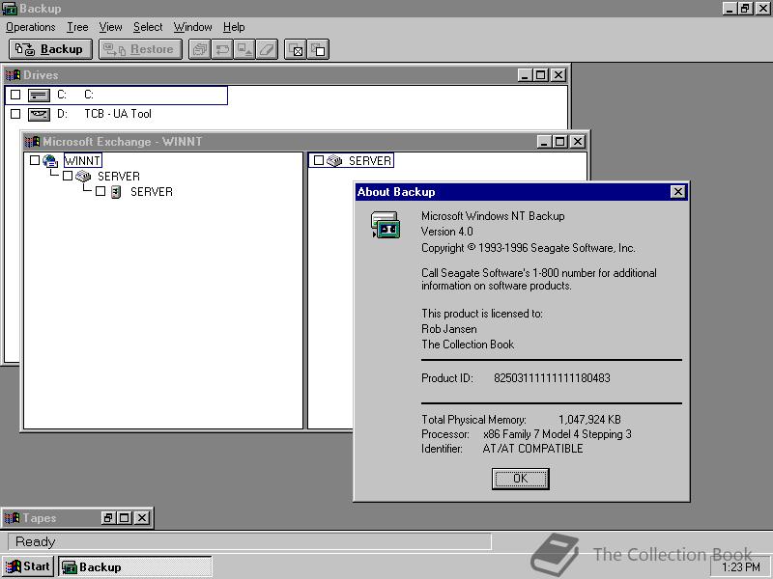The width and height of the screenshot is (773, 579).
Task: Click the Retension Tape toolbar icon
Action: 222,49
